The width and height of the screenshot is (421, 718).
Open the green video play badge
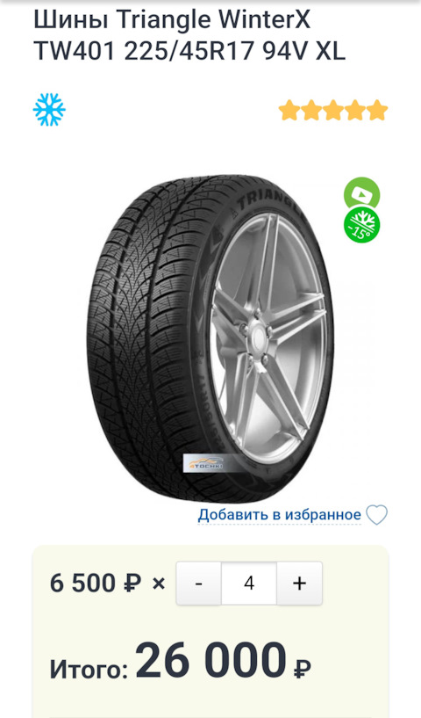click(361, 193)
